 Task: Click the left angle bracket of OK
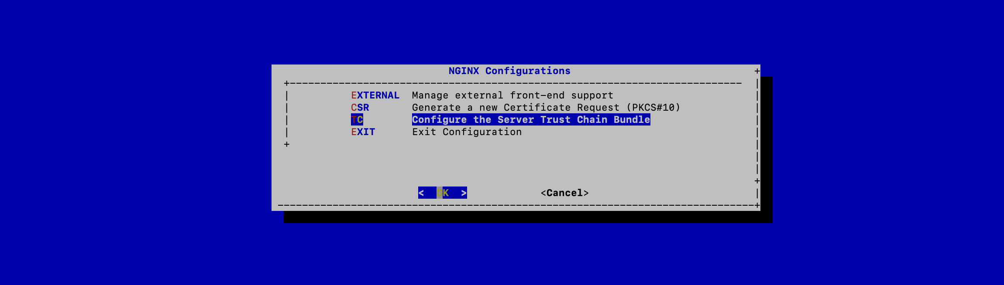[x=421, y=193]
